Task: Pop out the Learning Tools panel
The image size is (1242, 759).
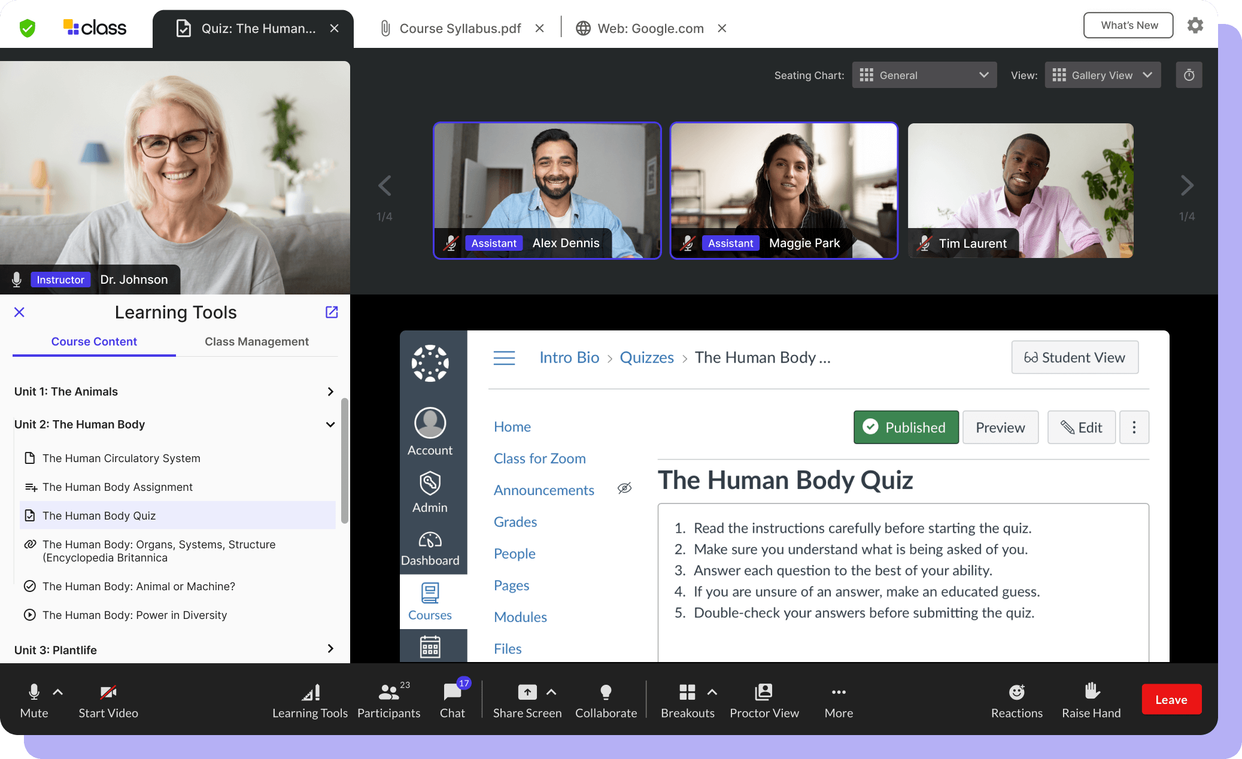Action: click(332, 312)
